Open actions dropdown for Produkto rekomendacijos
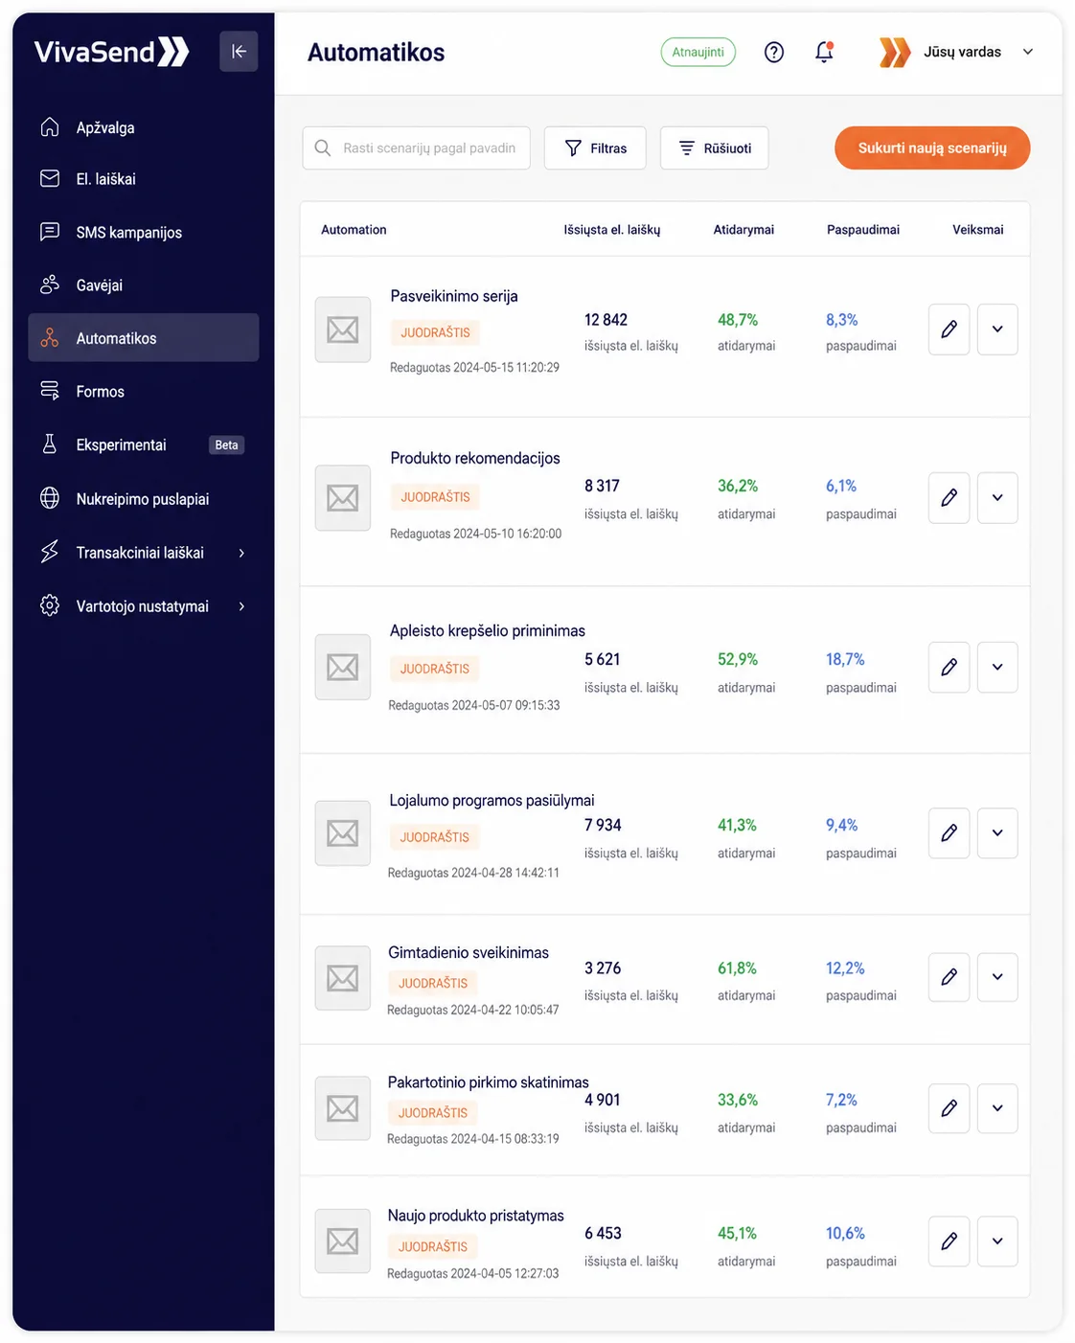1075x1343 pixels. (997, 498)
